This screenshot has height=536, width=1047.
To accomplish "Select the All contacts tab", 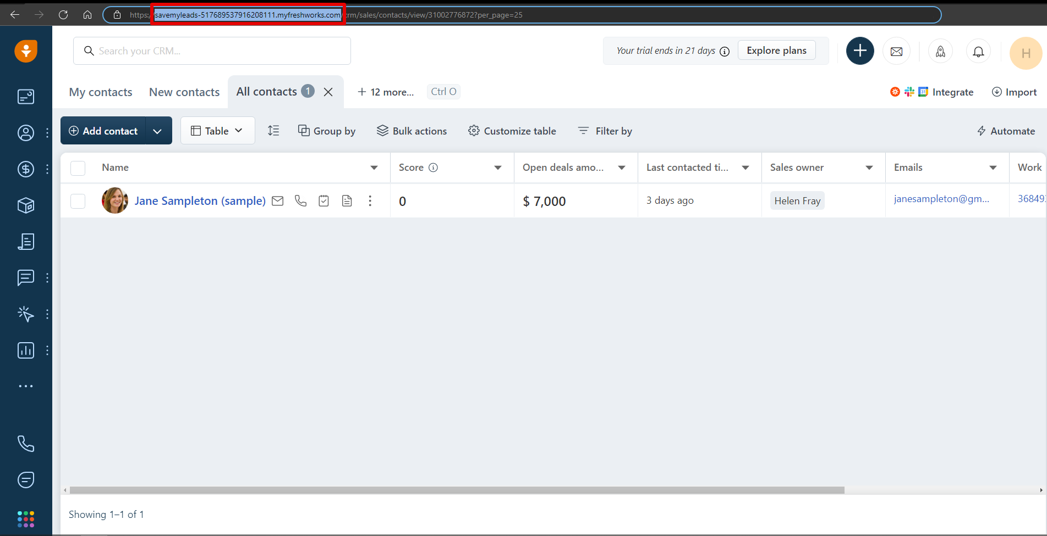I will 267,91.
